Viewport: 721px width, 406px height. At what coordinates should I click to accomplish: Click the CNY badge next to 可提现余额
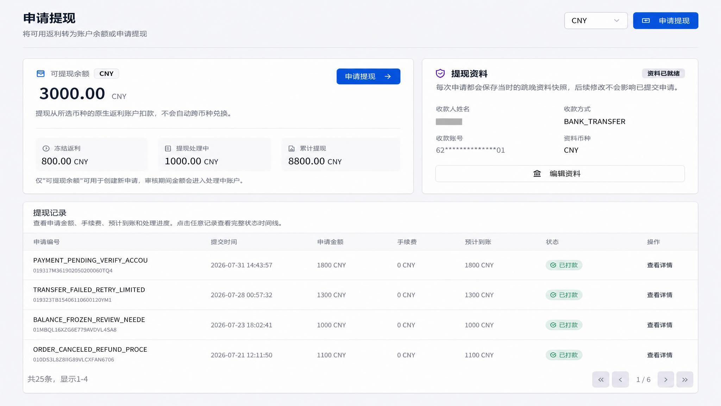[x=106, y=74]
